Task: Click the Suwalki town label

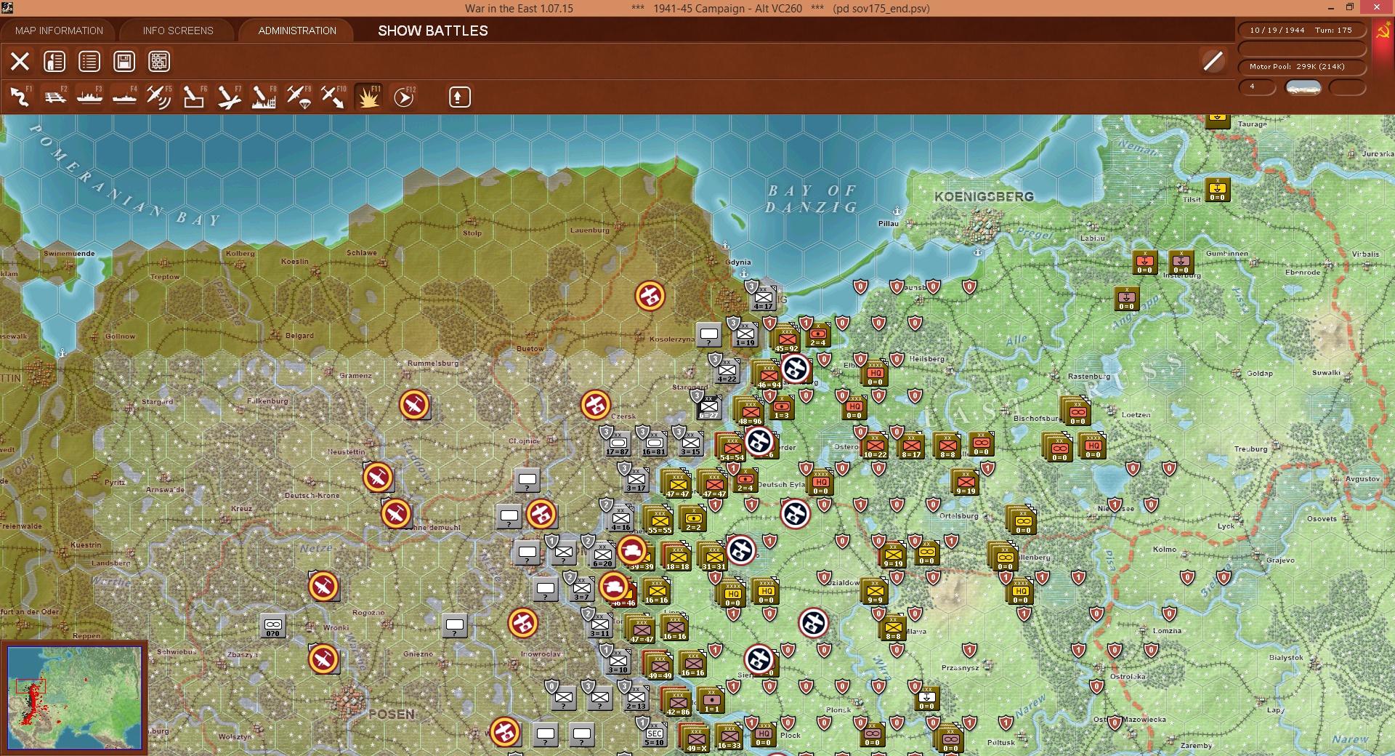Action: (1326, 373)
